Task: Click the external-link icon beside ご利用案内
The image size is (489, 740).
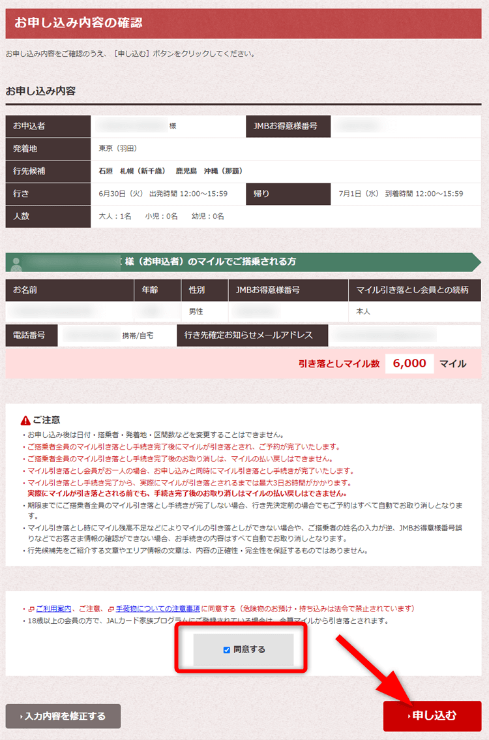Action: pyautogui.click(x=31, y=608)
